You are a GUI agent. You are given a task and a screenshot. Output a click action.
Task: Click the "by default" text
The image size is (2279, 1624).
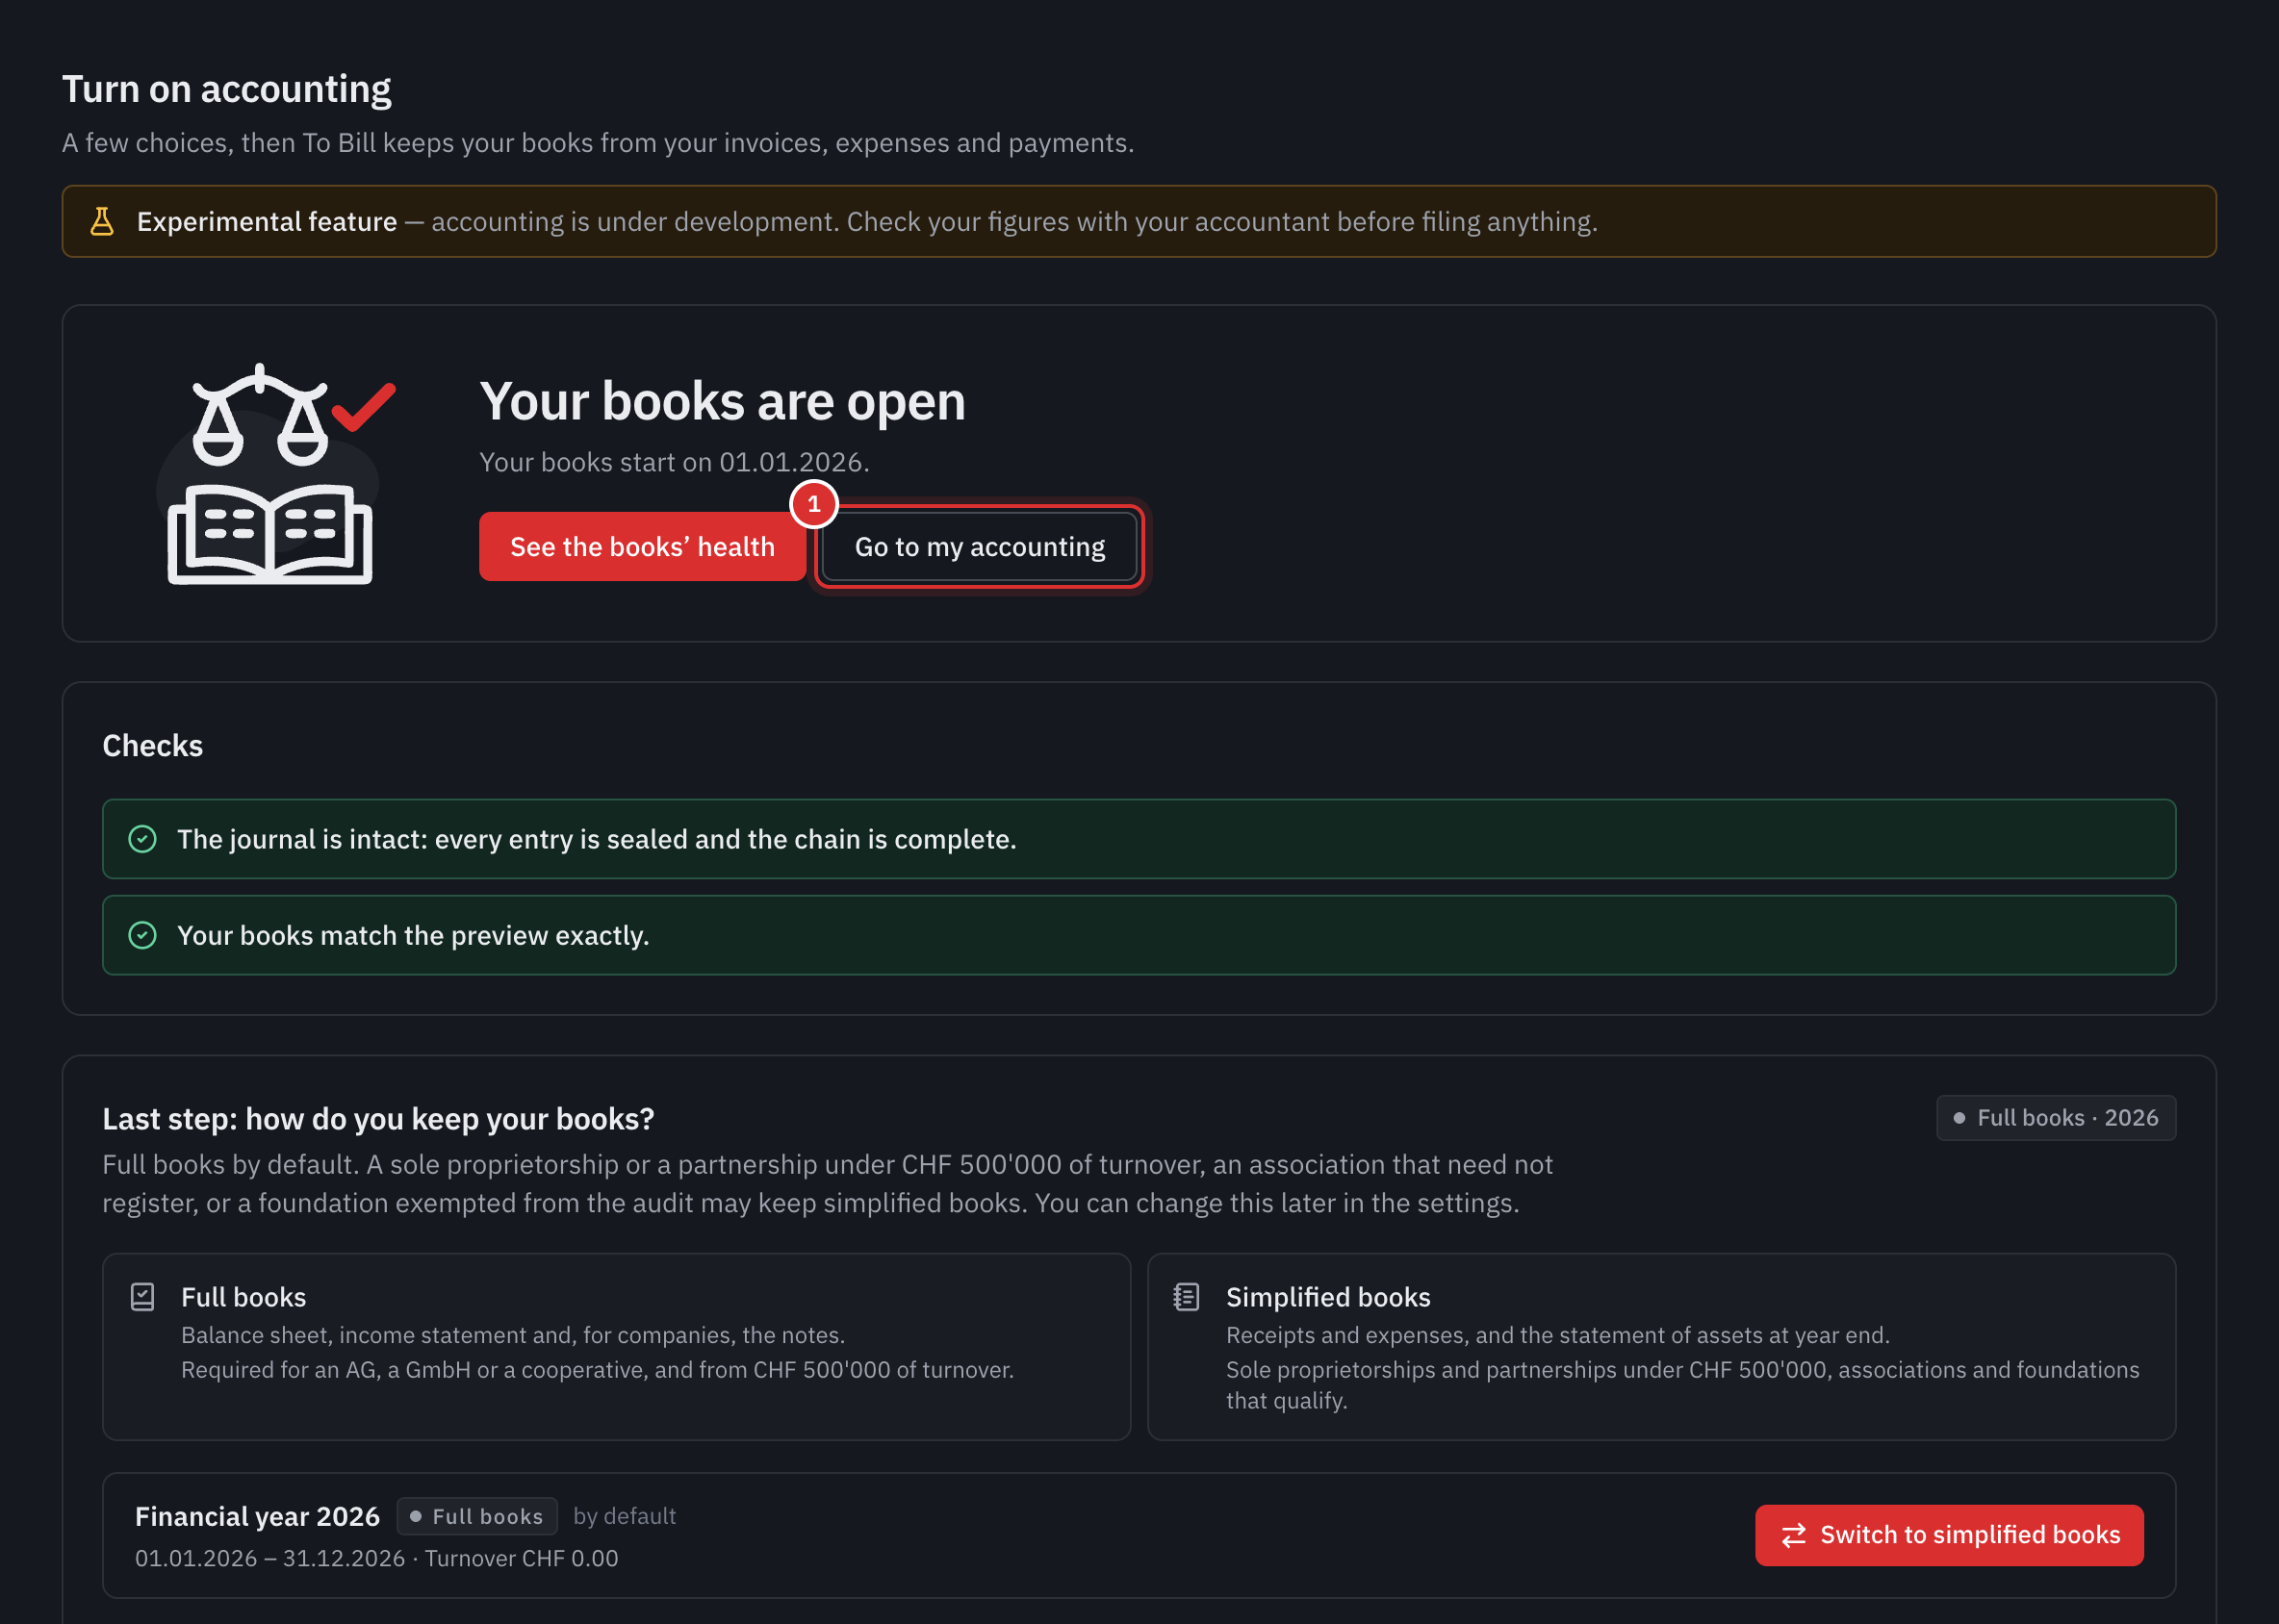pos(625,1517)
